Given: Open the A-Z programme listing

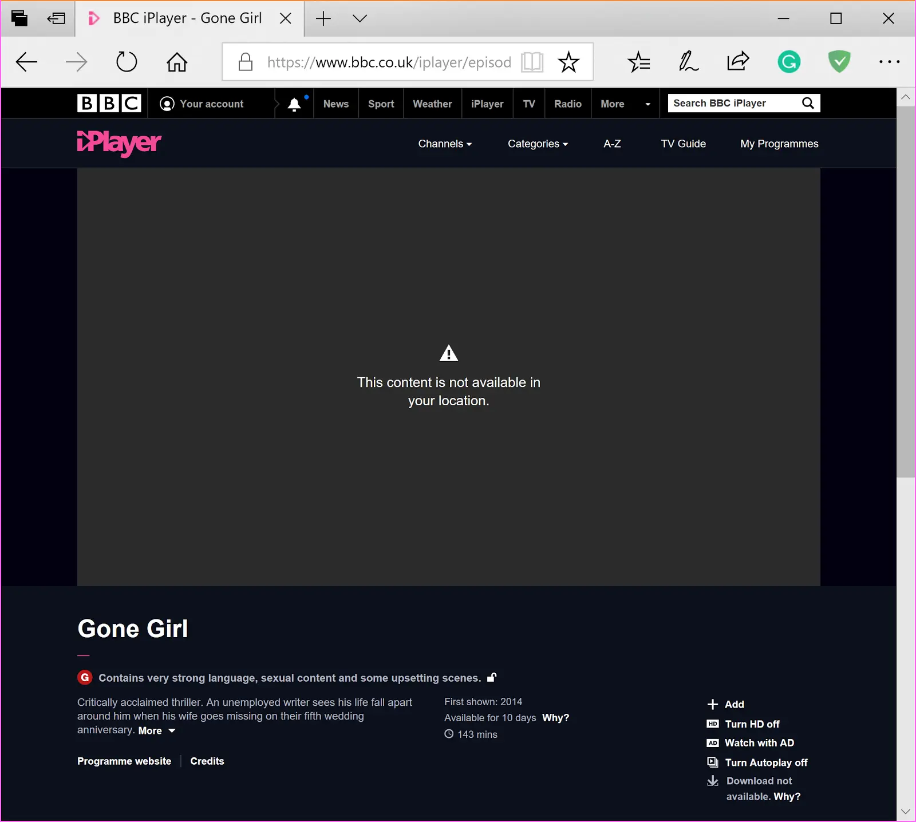Looking at the screenshot, I should tap(612, 144).
